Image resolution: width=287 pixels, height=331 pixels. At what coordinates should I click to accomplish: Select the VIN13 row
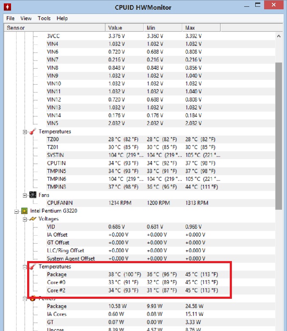pos(161,108)
